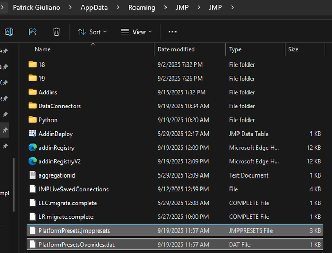Image resolution: width=332 pixels, height=253 pixels.
Task: Click the 4 KB size cell
Action: (315, 189)
